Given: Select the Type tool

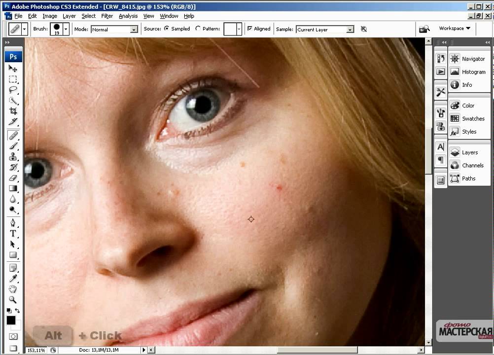Looking at the screenshot, I should point(13,233).
